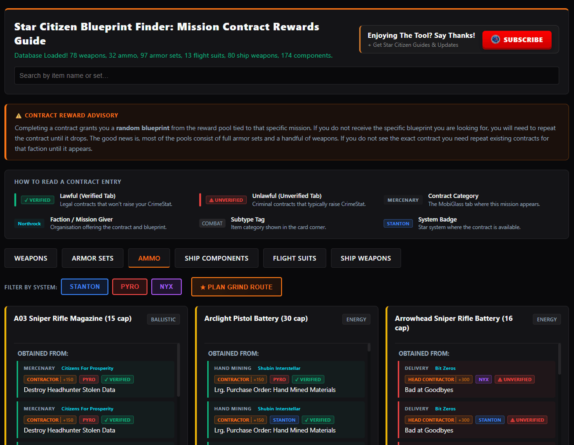
Task: Open the Ship Weapons tab
Action: pos(366,258)
